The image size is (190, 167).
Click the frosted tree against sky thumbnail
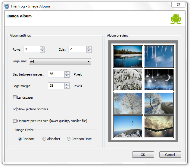128,103
